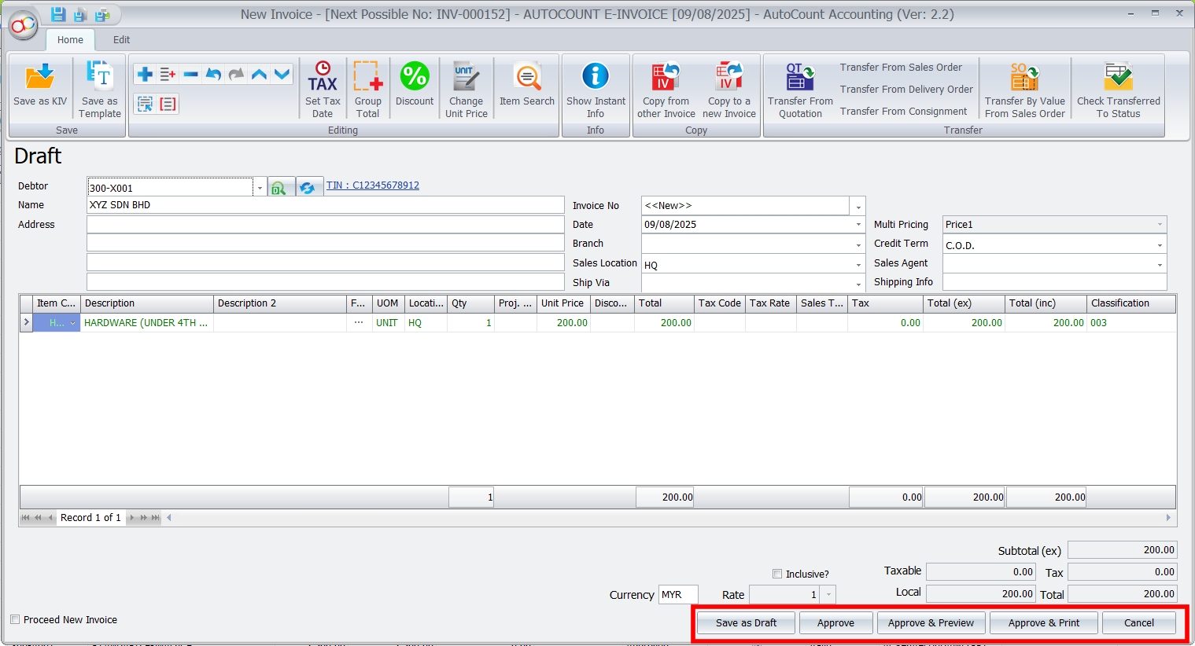1195x646 pixels.
Task: Enable the Inclusive checkbox
Action: pyautogui.click(x=777, y=574)
